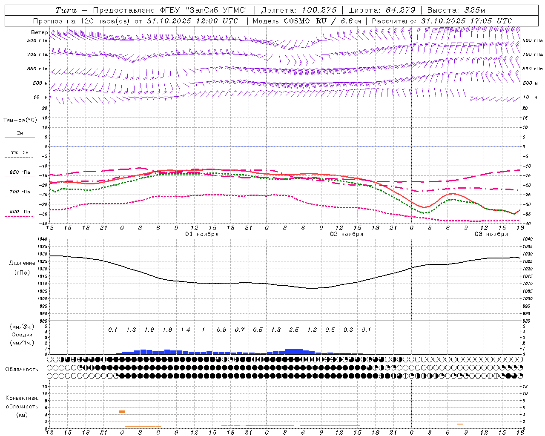Click the tallest blue precipitation bar
545x436 pixels.
point(294,351)
